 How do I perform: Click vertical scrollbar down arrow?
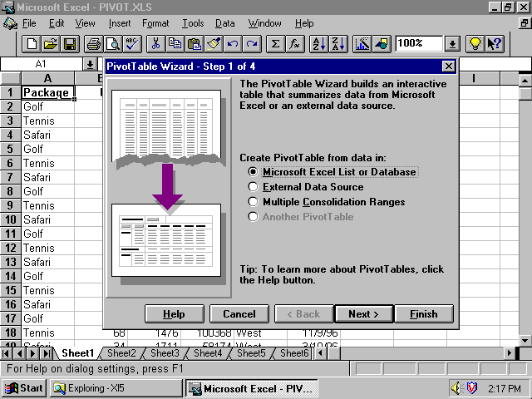point(525,340)
